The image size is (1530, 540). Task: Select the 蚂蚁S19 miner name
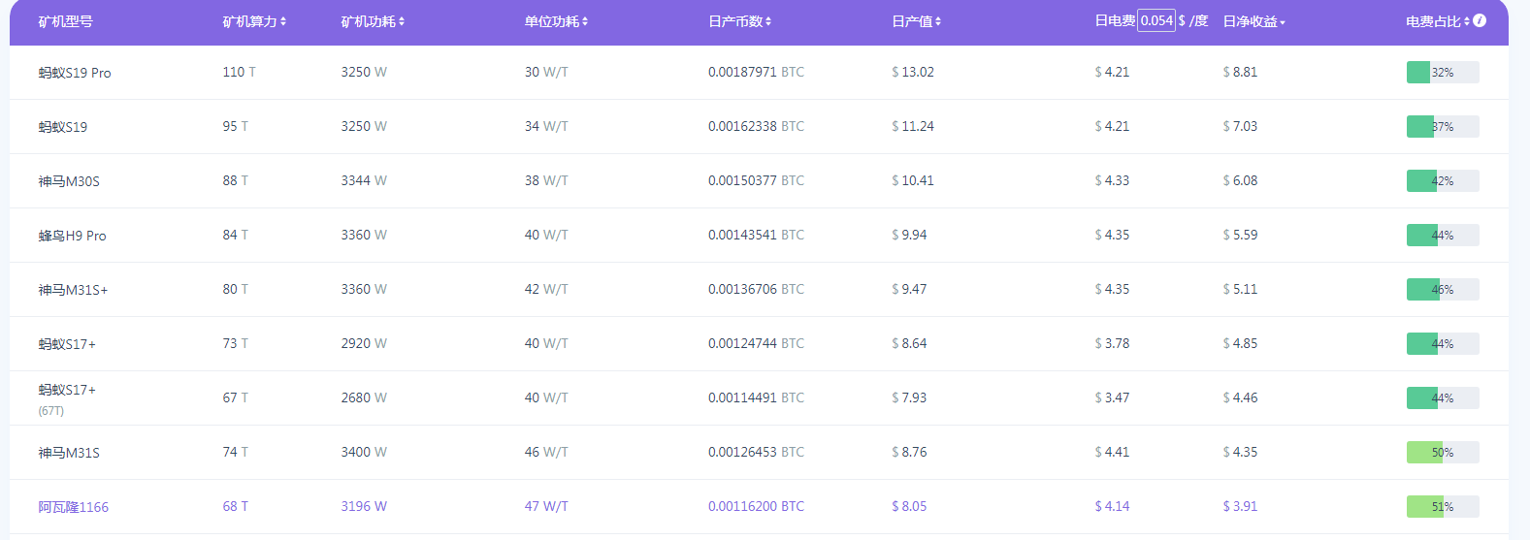pyautogui.click(x=63, y=127)
